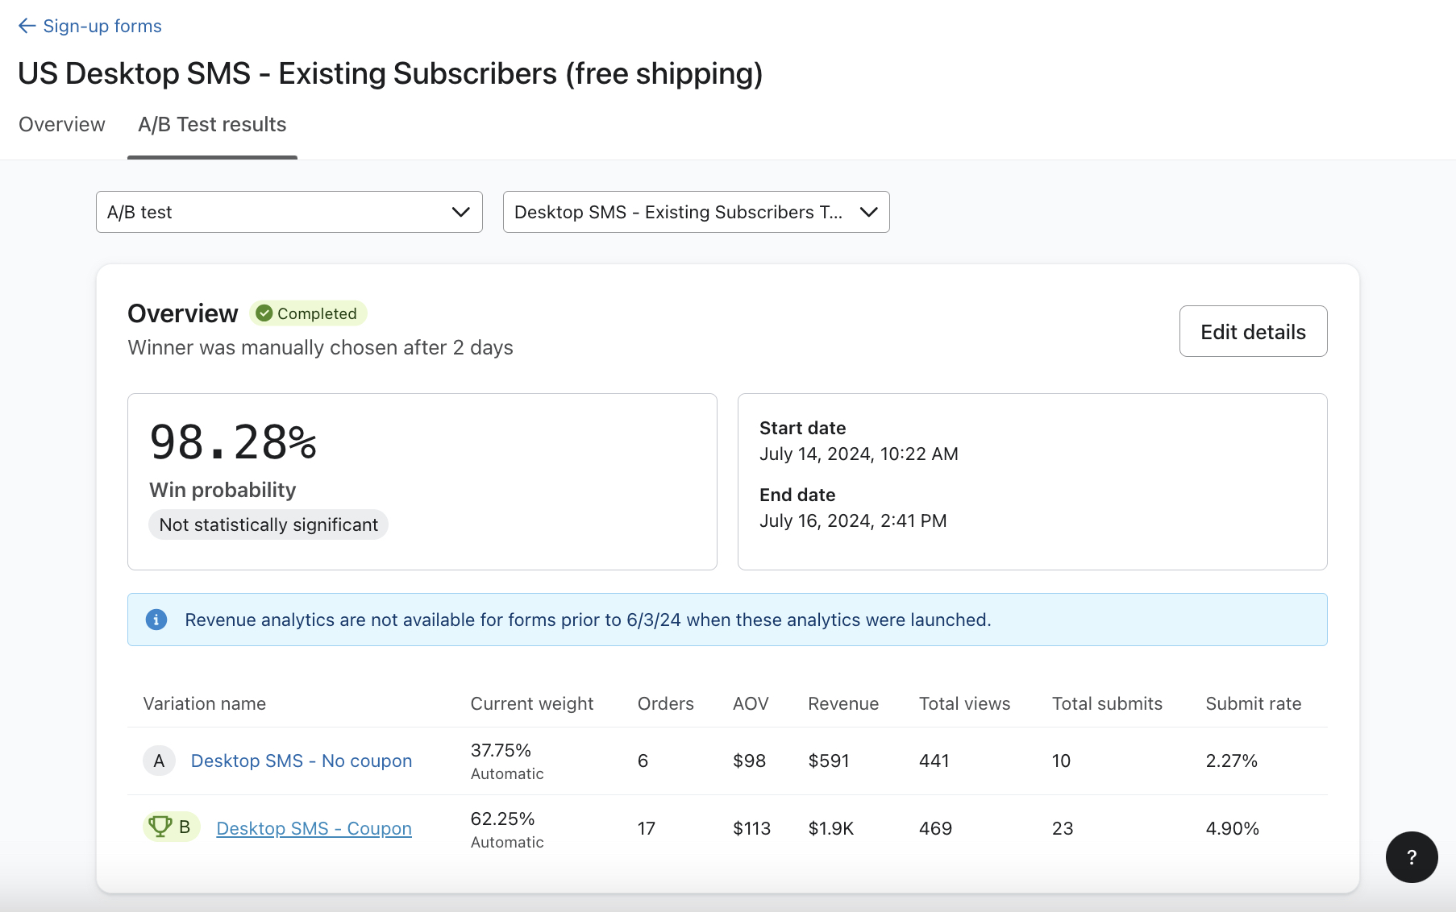Navigate back via the Sign-up forms link

tap(102, 26)
